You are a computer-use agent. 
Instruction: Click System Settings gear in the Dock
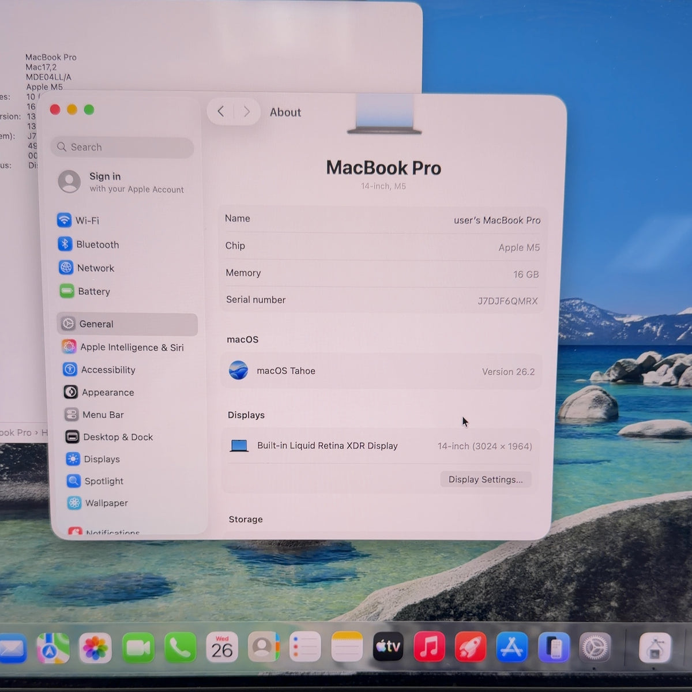point(595,648)
